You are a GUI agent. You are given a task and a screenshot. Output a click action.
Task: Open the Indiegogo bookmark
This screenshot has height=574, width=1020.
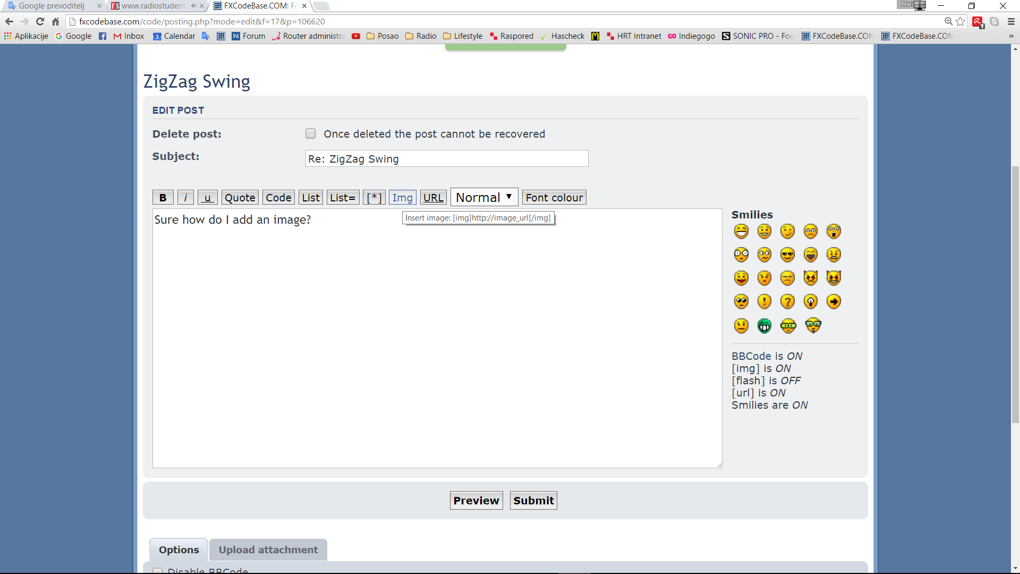pyautogui.click(x=691, y=36)
